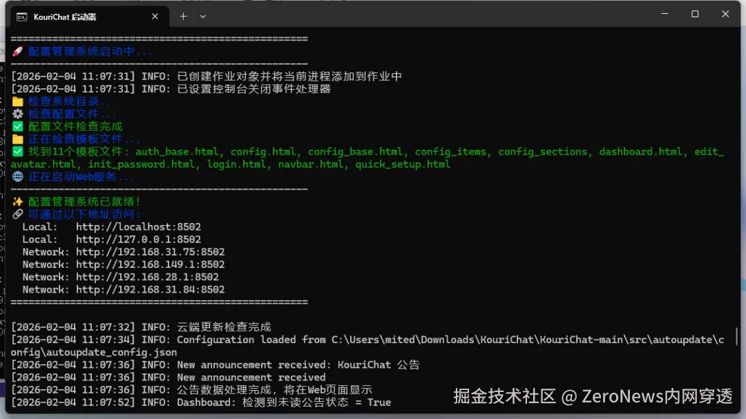Click text config_items
The image size is (746, 419).
[x=450, y=152]
